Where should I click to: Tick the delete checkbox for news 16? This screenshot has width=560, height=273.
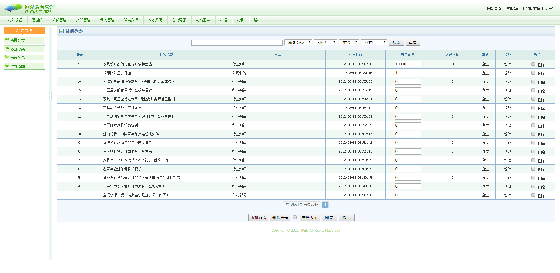click(x=533, y=81)
